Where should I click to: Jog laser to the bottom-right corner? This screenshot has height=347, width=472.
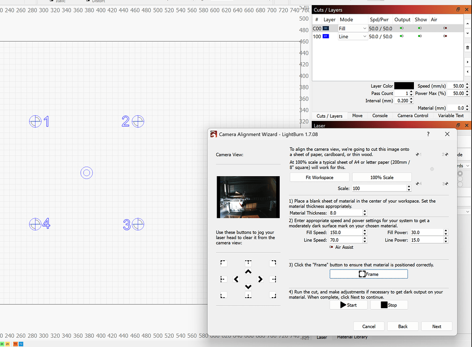pos(272,295)
